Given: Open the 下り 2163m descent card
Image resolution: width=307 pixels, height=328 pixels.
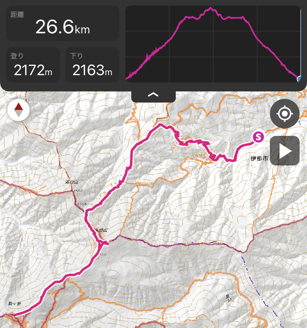Looking at the screenshot, I should 92,65.
